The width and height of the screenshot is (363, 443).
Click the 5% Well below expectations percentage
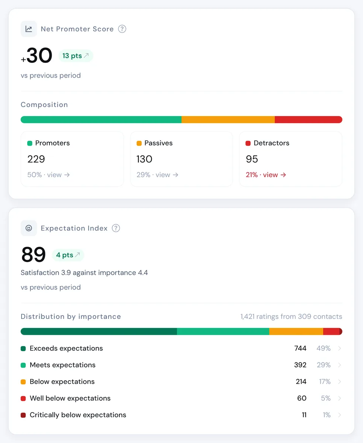tap(326, 398)
